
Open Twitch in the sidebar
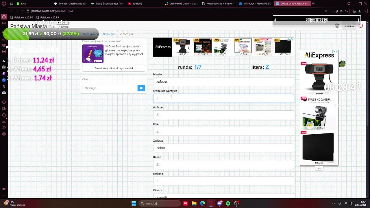(x=4, y=74)
